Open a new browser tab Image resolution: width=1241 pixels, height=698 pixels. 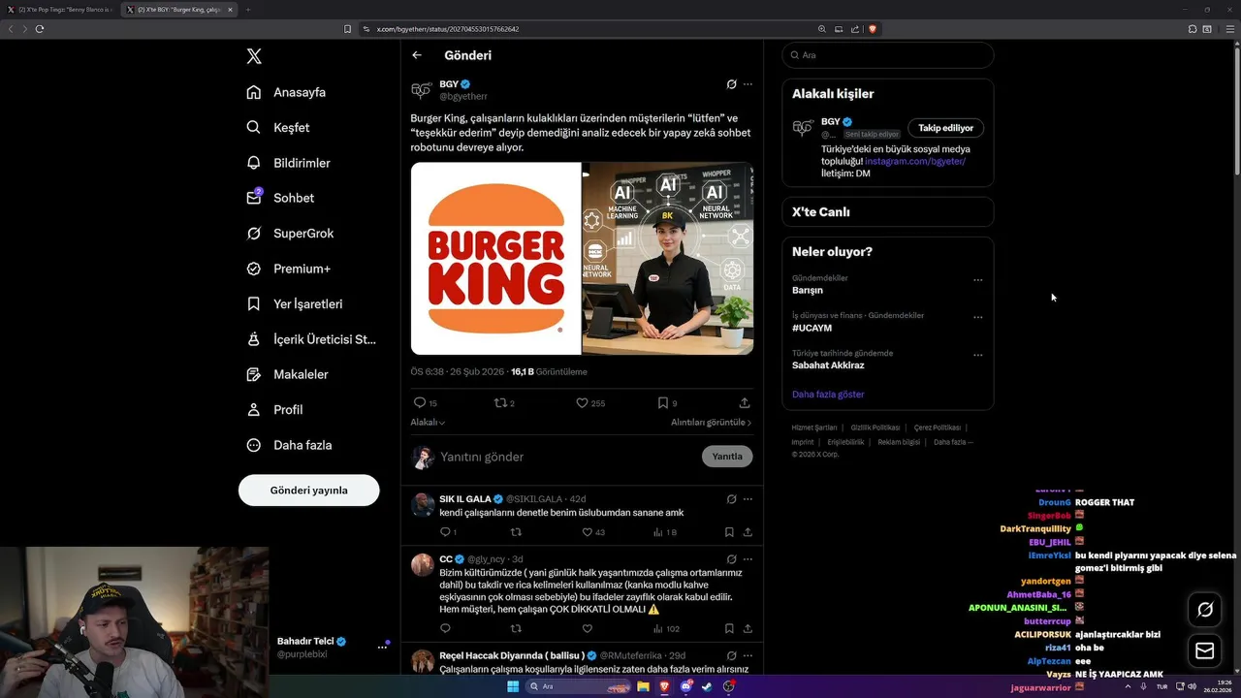pos(247,10)
